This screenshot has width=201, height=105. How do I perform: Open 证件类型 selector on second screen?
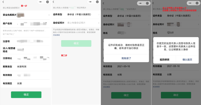click(x=76, y=14)
